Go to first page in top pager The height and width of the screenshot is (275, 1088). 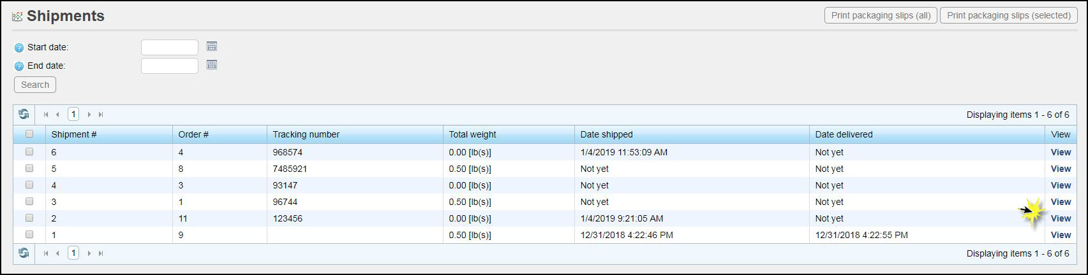pyautogui.click(x=46, y=115)
